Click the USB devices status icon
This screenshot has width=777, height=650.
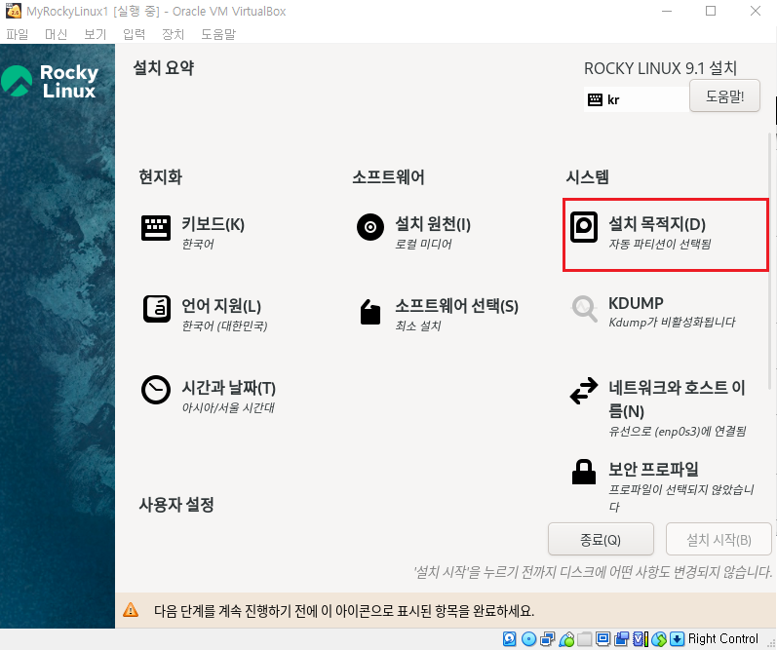566,639
